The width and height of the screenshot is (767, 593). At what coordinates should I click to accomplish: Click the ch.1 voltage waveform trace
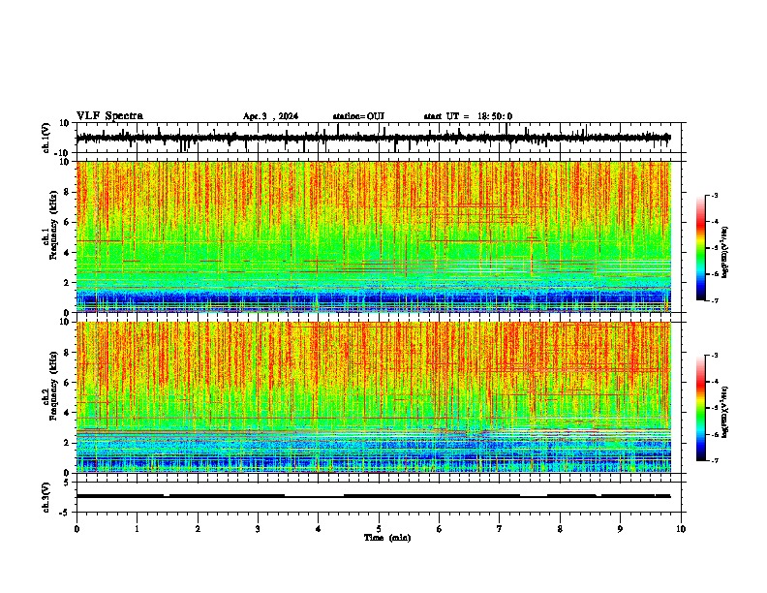pyautogui.click(x=373, y=138)
